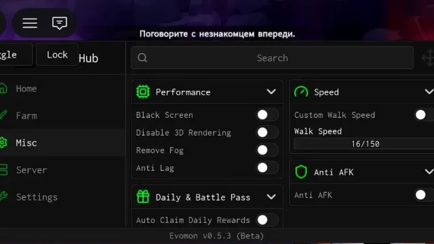Toggle Disable 3D Rendering on
This screenshot has width=434, height=244.
267,133
